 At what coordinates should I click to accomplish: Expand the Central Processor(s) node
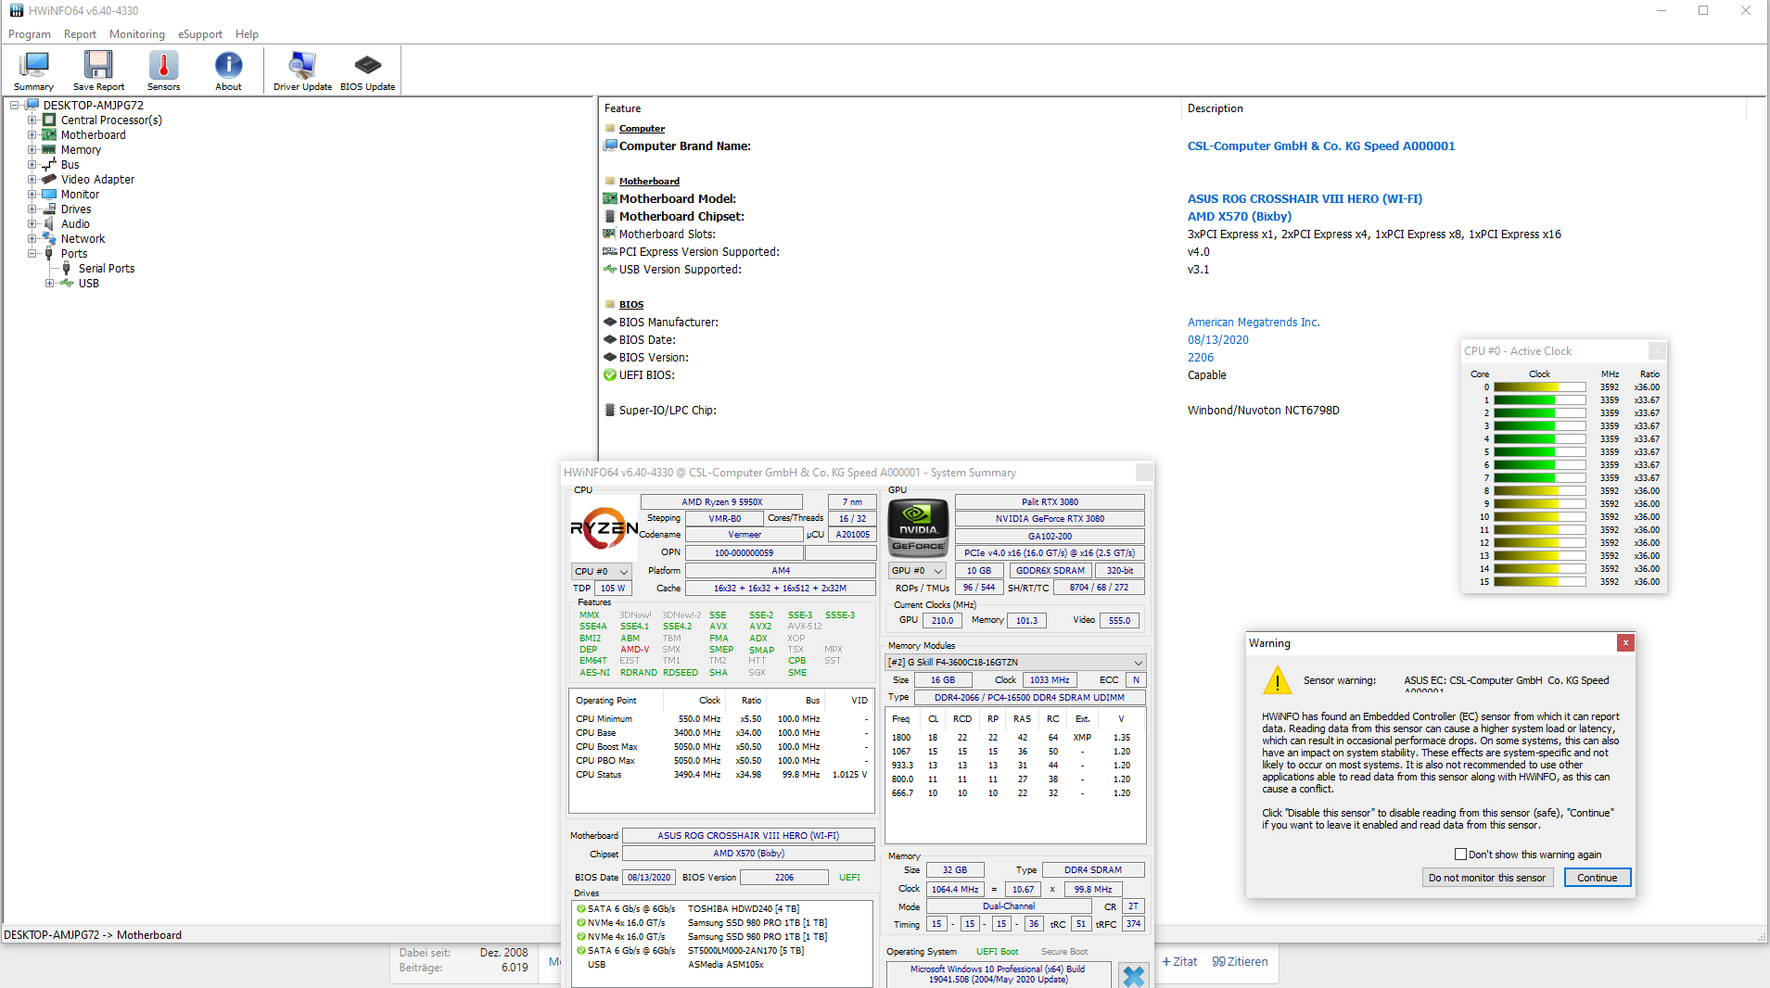pos(32,120)
